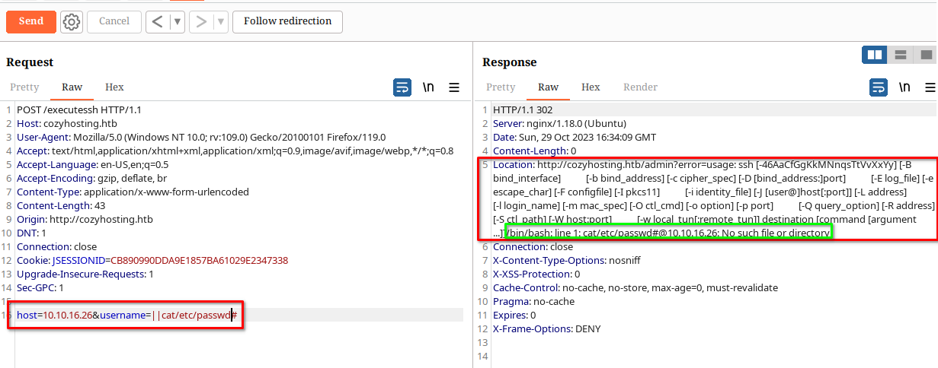Viewport: 938px width, 368px height.
Task: Click Content-Type urlencoded header line
Action: [x=133, y=192]
